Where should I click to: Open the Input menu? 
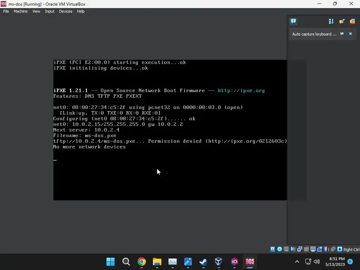pos(50,11)
